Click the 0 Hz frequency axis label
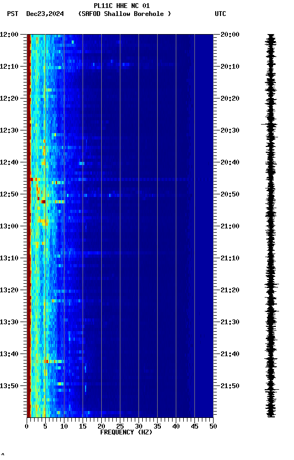This screenshot has width=294, height=460. (x=27, y=426)
